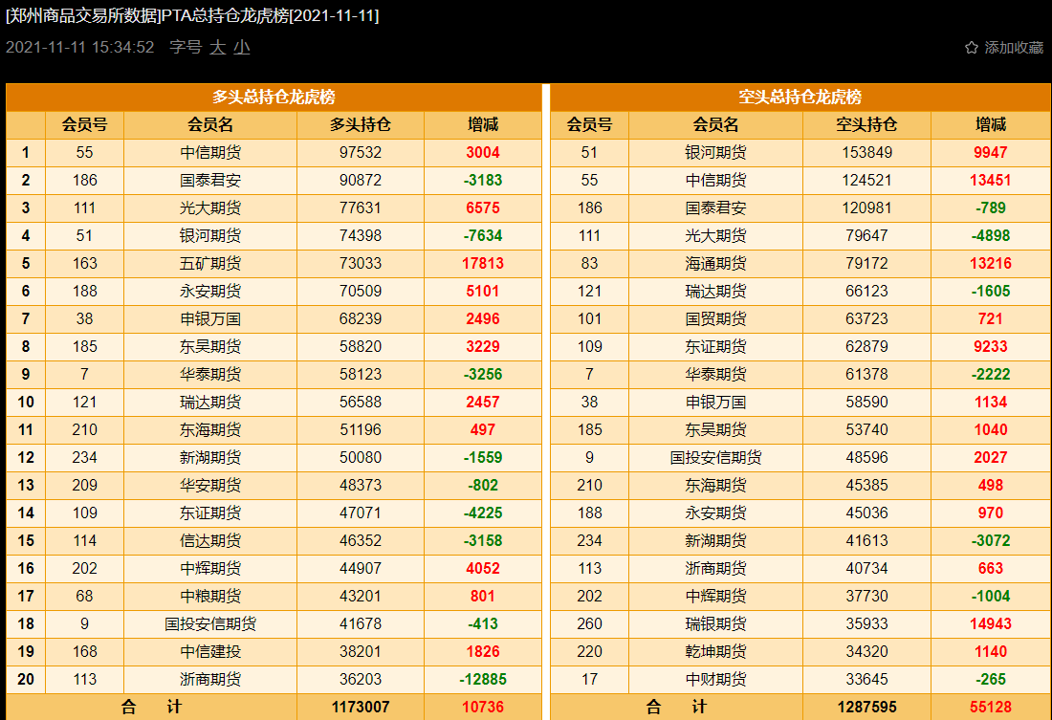Click the 空头总持仓龙虎榜 table title
The width and height of the screenshot is (1052, 720).
pyautogui.click(x=800, y=98)
